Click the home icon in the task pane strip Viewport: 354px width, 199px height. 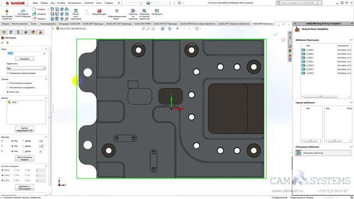(290, 33)
